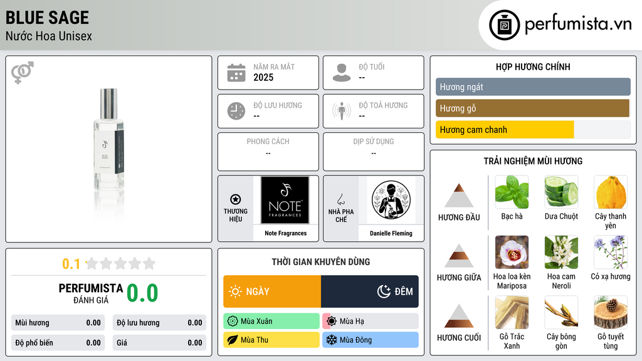Click the sun icon in the Ngày bar
The height and width of the screenshot is (361, 642).
tap(235, 291)
